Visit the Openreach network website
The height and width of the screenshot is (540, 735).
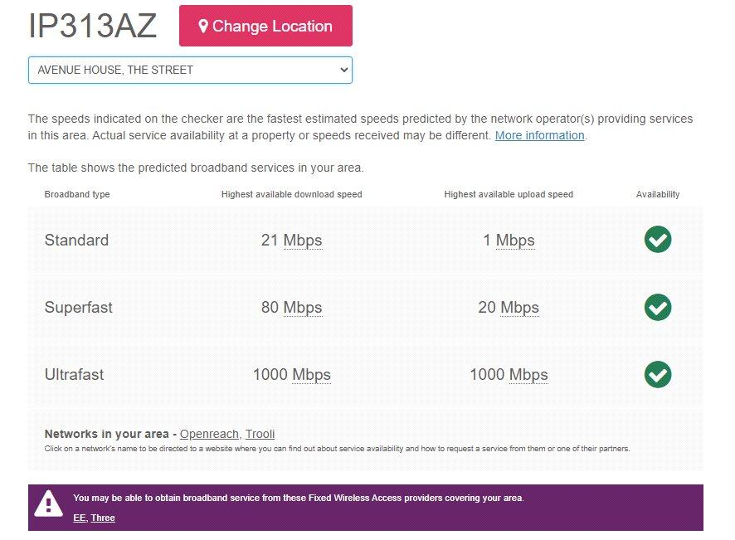209,434
